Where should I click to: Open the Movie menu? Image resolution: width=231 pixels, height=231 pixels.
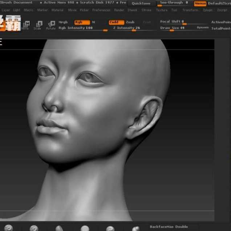pyautogui.click(x=72, y=10)
